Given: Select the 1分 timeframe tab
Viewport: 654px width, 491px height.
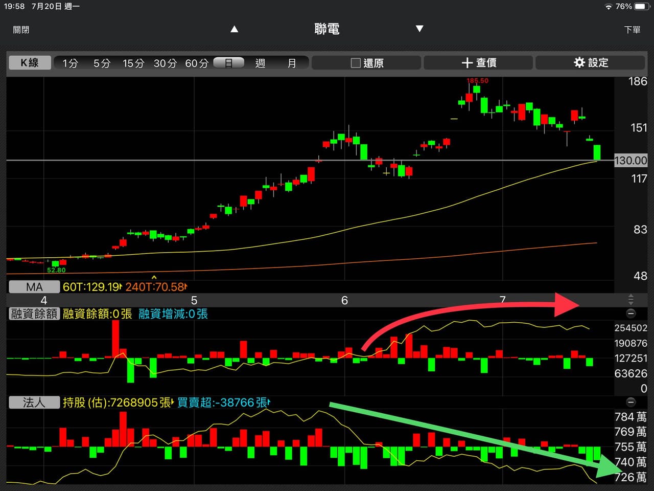Looking at the screenshot, I should (x=71, y=63).
